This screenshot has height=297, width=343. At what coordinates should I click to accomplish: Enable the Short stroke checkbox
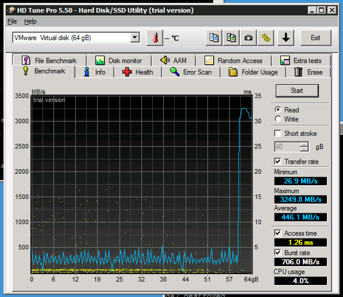coord(278,133)
